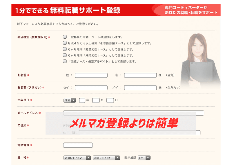Check the 派遣ナース・長期アルバイト checkbox
Screen dimensions: 232x165
click(65, 61)
